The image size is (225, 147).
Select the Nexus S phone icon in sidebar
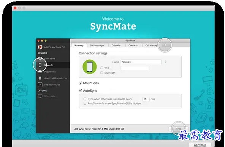click(x=40, y=65)
